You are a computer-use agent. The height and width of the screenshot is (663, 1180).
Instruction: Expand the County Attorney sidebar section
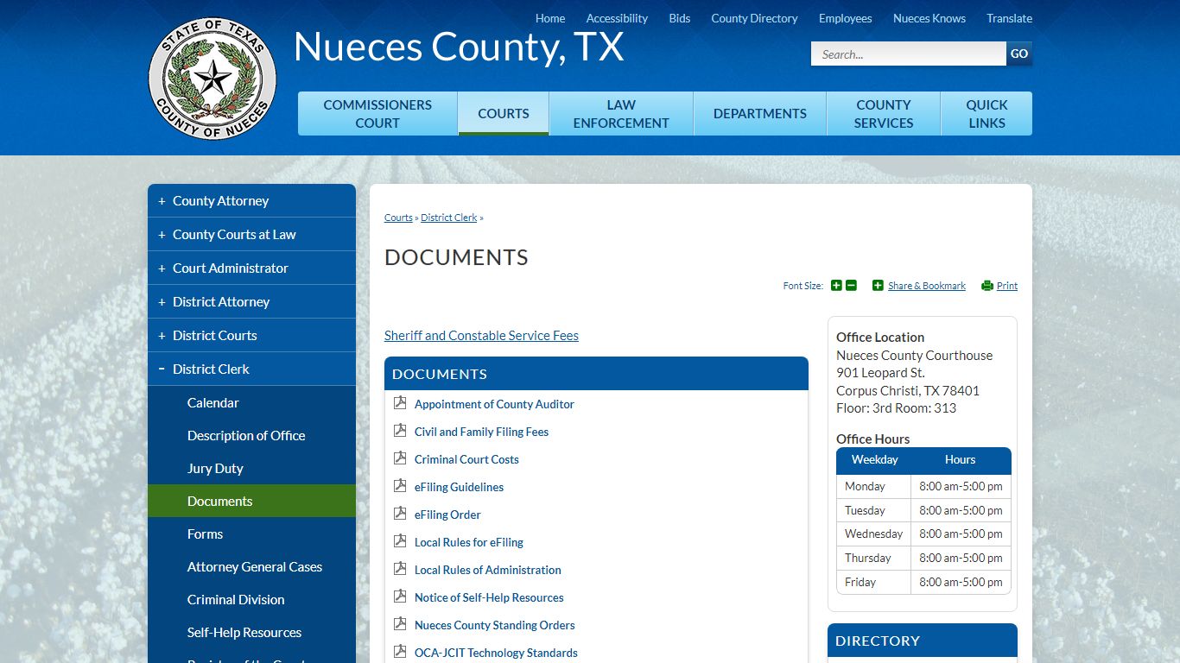[x=162, y=201]
